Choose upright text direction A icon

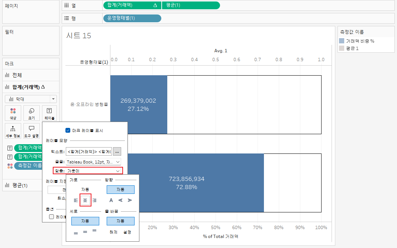pos(111,200)
